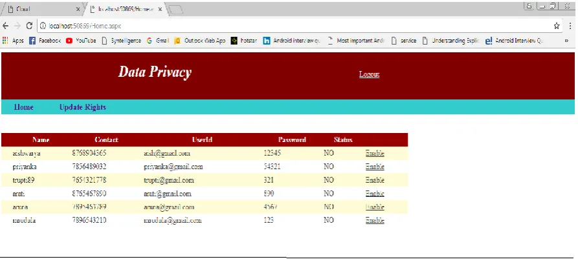Click the UserId column header
The image size is (578, 266).
click(202, 140)
